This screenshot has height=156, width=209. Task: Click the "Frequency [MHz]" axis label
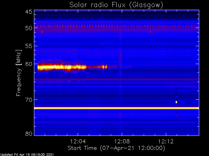click(19, 73)
